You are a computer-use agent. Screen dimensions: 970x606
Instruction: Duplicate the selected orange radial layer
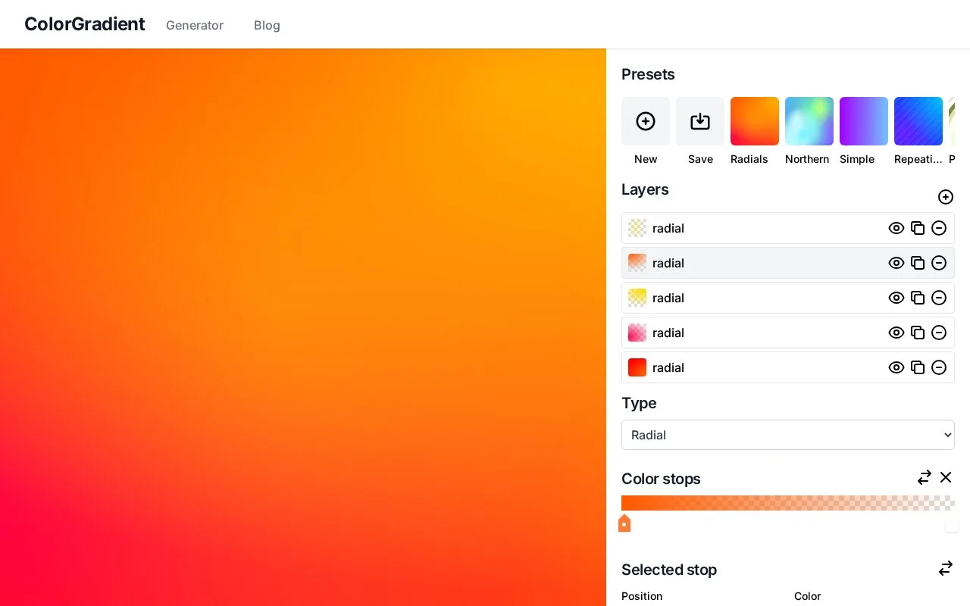click(918, 263)
